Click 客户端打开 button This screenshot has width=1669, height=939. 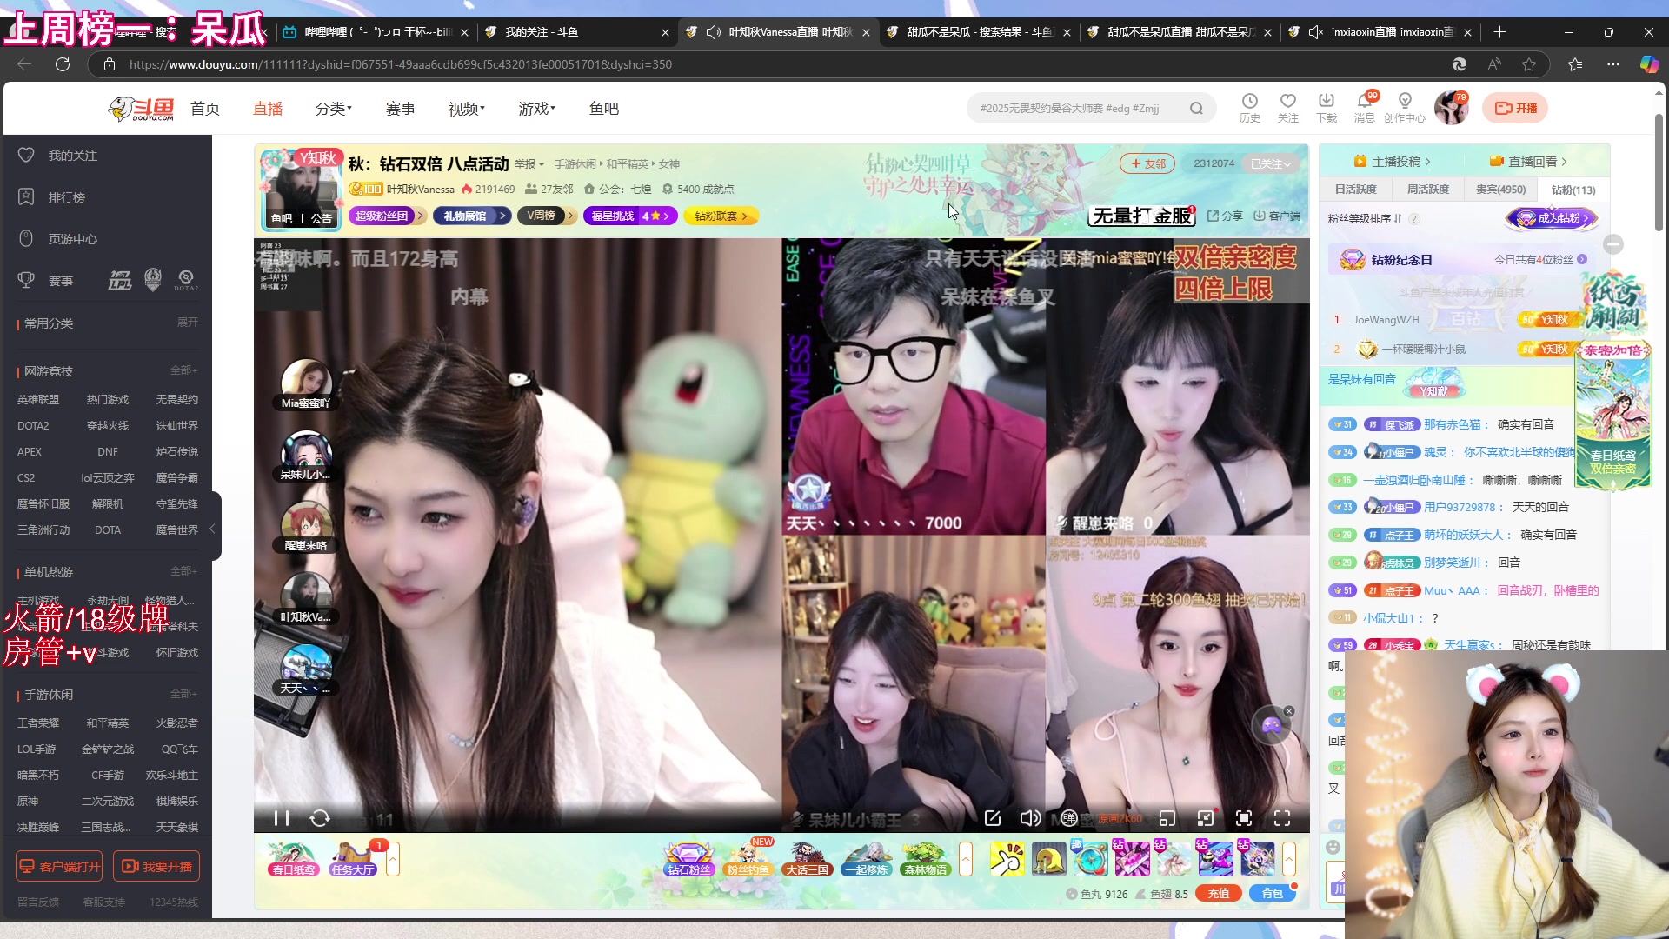pos(59,866)
